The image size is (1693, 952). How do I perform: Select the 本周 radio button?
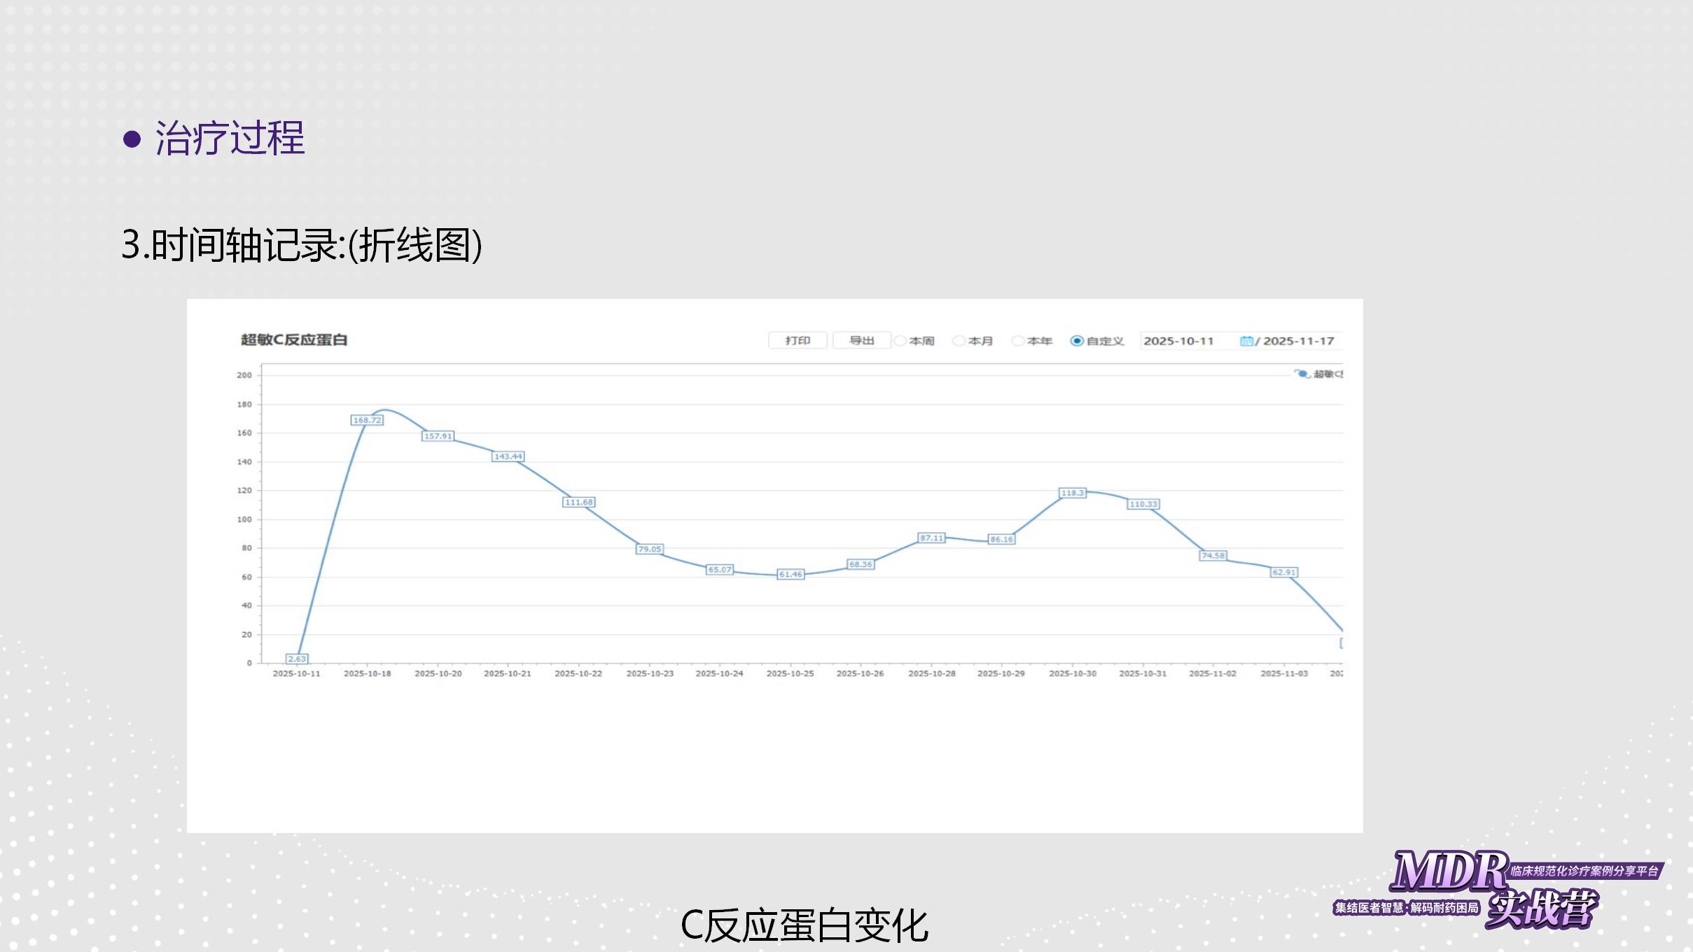[901, 341]
